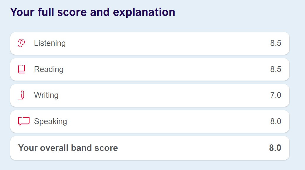Click the "Your full score and explanation" heading
The height and width of the screenshot is (170, 305).
[x=93, y=12]
